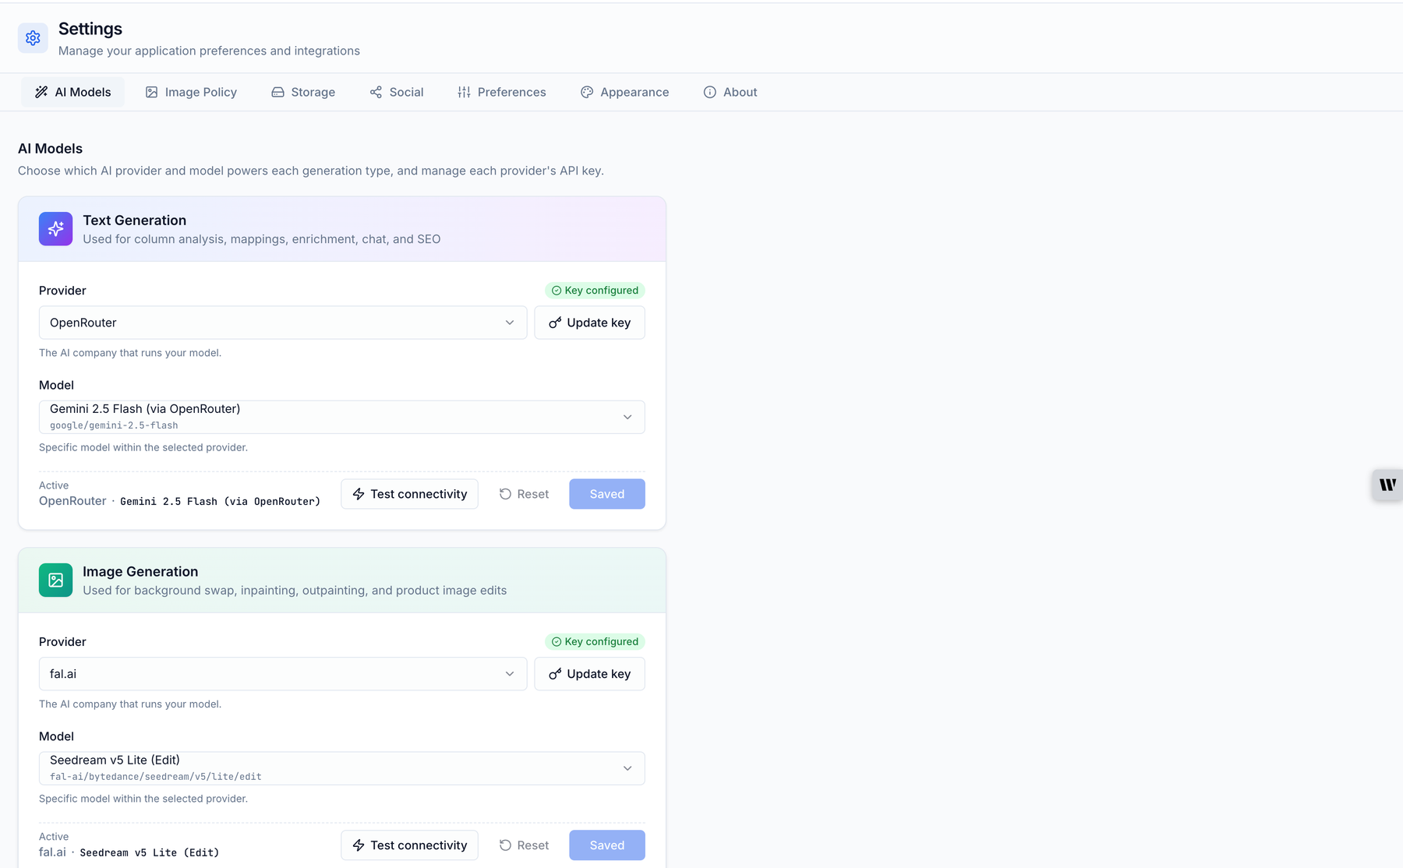
Task: Click the Settings gear icon in header
Action: pyautogui.click(x=33, y=37)
